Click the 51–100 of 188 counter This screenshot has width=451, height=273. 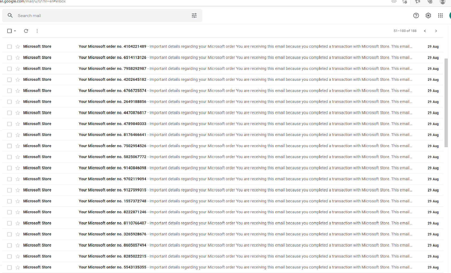tap(405, 31)
